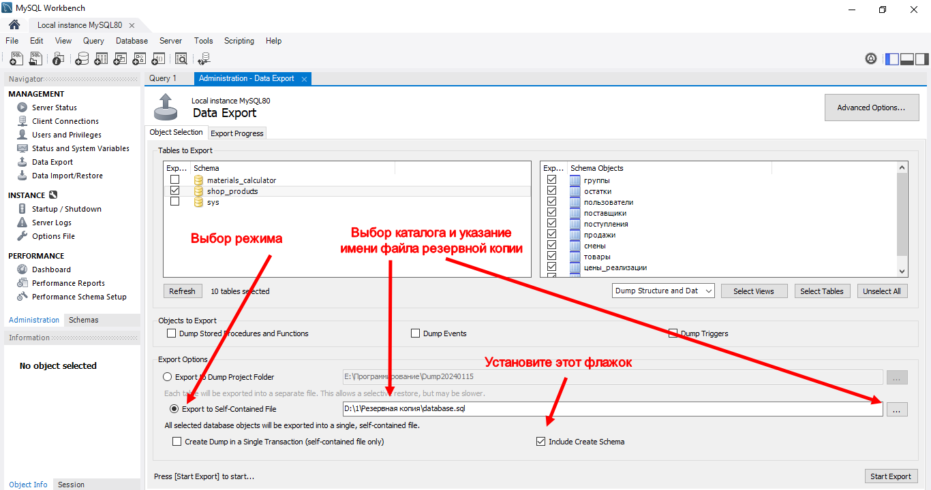Switch to the Query 1 tab
Image resolution: width=931 pixels, height=490 pixels.
pyautogui.click(x=163, y=78)
